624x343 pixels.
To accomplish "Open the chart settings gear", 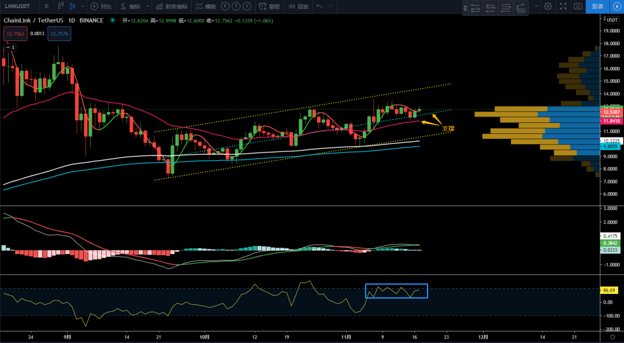I will [x=548, y=7].
